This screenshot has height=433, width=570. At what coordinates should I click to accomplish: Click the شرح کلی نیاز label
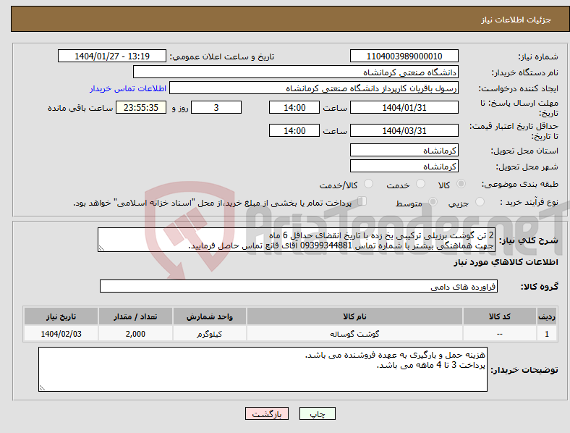coord(529,240)
